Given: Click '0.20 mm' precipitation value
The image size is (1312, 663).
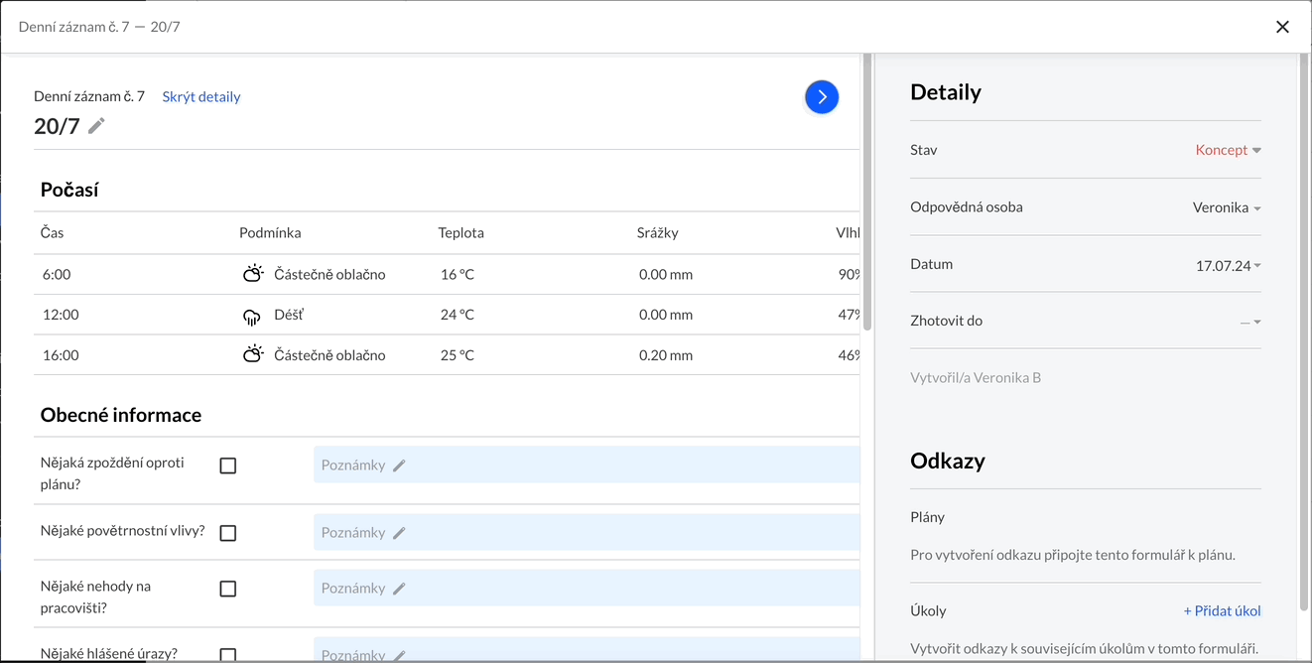Looking at the screenshot, I should point(666,354).
